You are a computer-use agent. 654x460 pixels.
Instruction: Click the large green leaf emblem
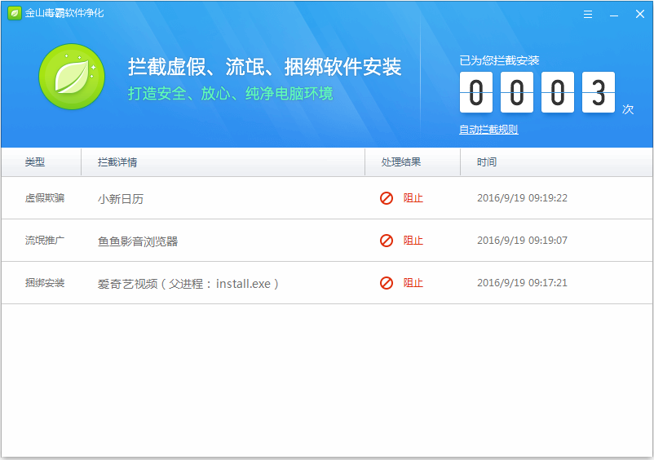(x=72, y=77)
